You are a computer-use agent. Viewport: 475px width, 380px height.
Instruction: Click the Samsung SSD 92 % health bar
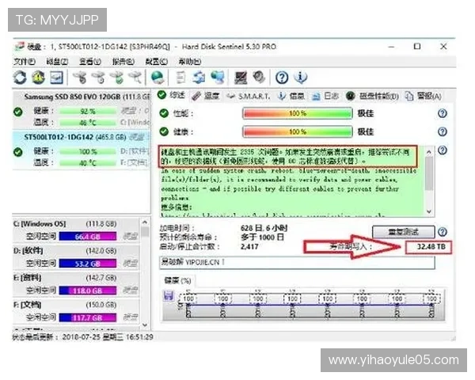(88, 111)
